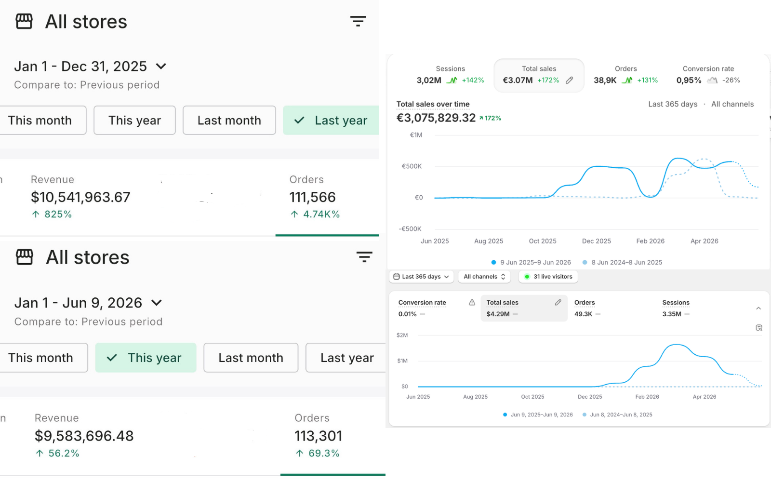Click All channels label above euro chart
Viewport: 771px width, 482px height.
coord(732,104)
